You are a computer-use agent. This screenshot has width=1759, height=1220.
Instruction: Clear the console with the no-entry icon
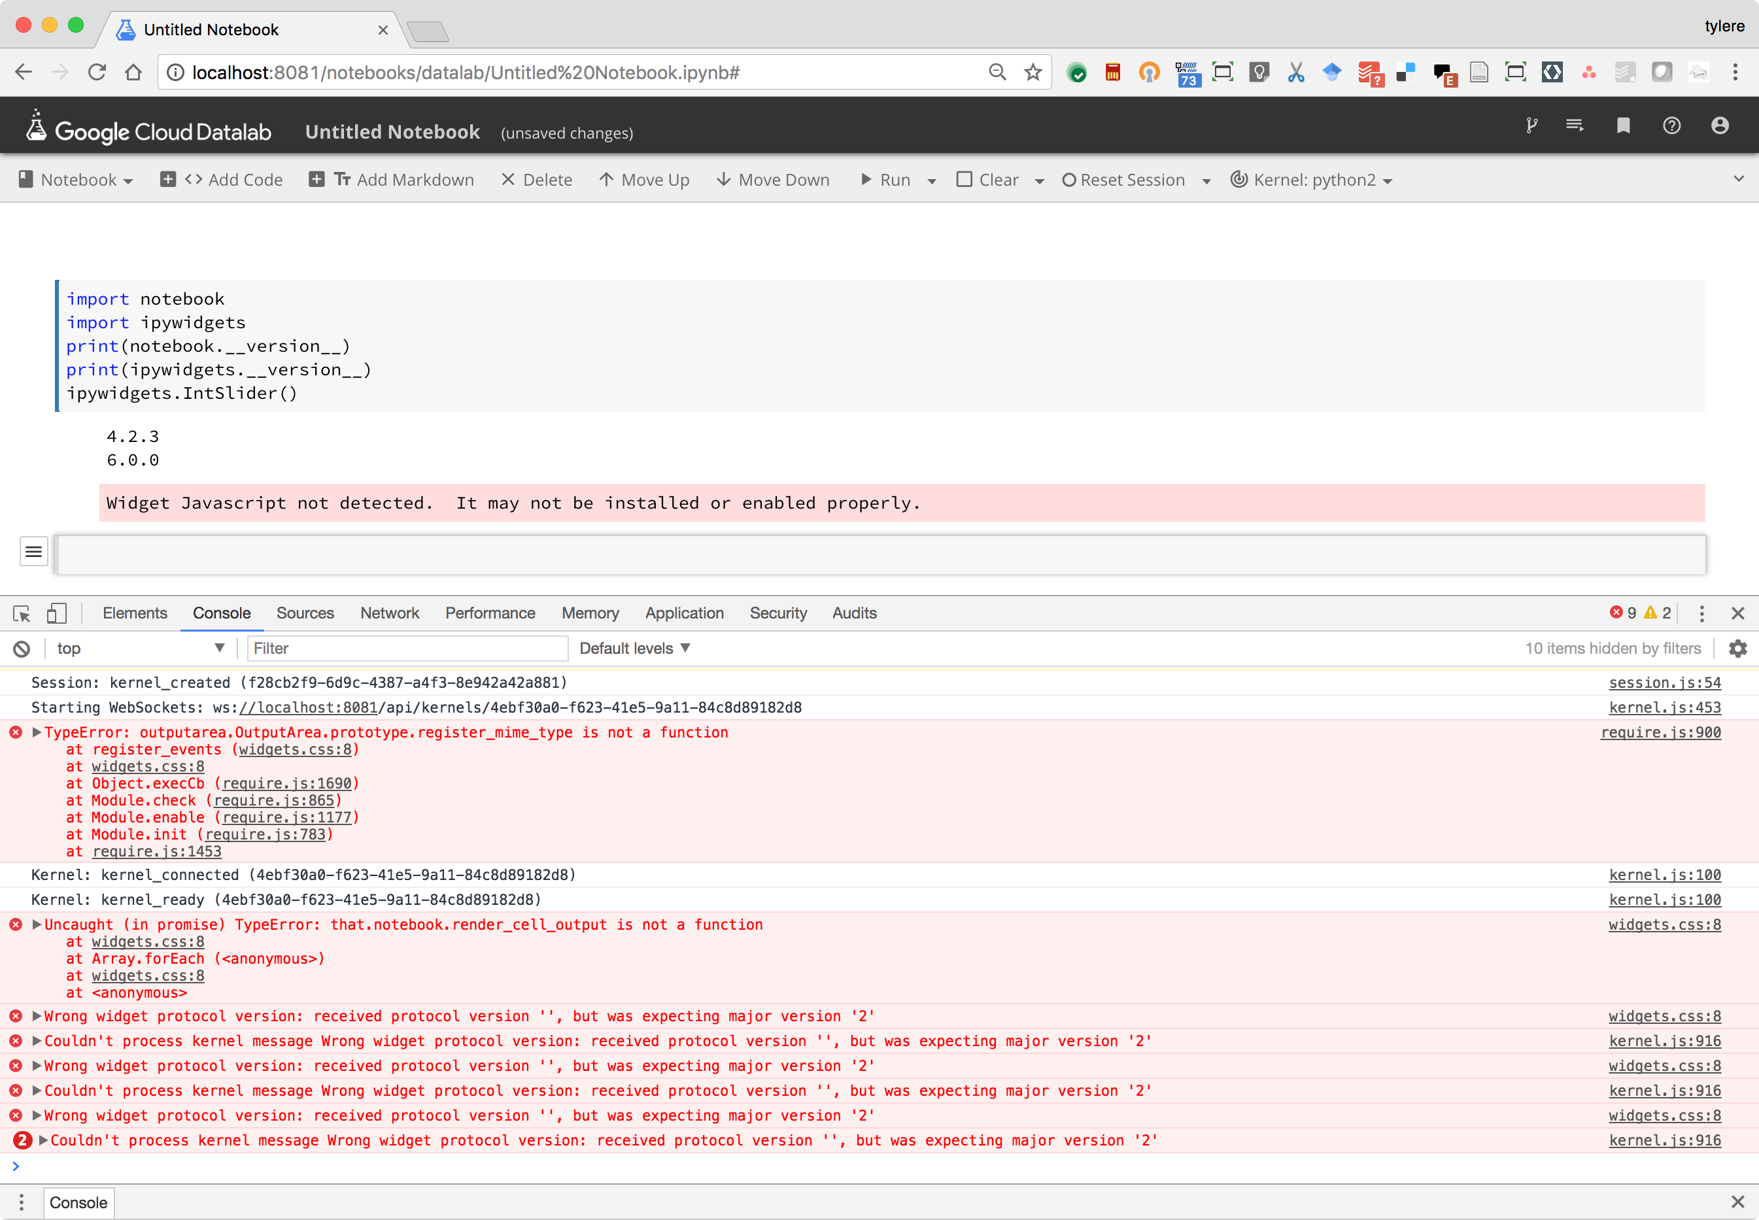tap(22, 647)
